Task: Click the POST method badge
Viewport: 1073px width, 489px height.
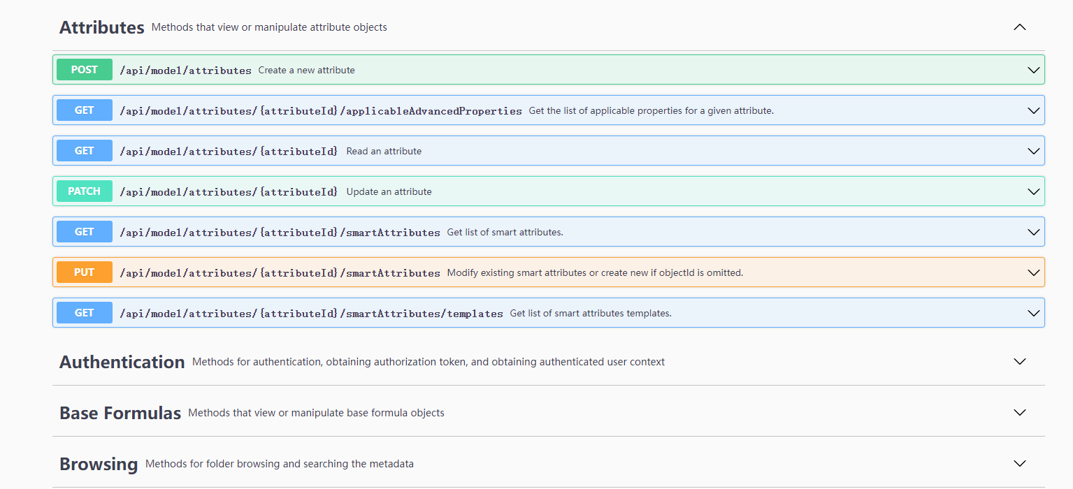Action: pyautogui.click(x=84, y=70)
